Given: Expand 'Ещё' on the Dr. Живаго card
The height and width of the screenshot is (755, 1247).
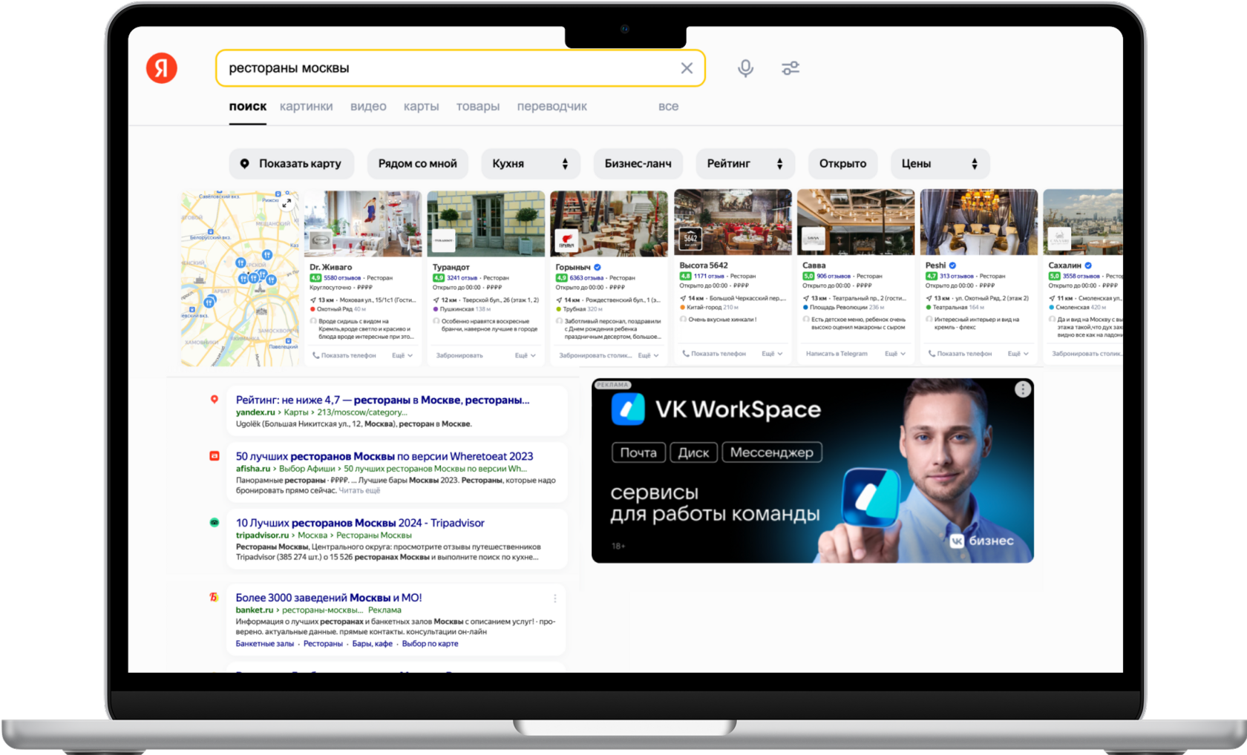Looking at the screenshot, I should [x=402, y=355].
